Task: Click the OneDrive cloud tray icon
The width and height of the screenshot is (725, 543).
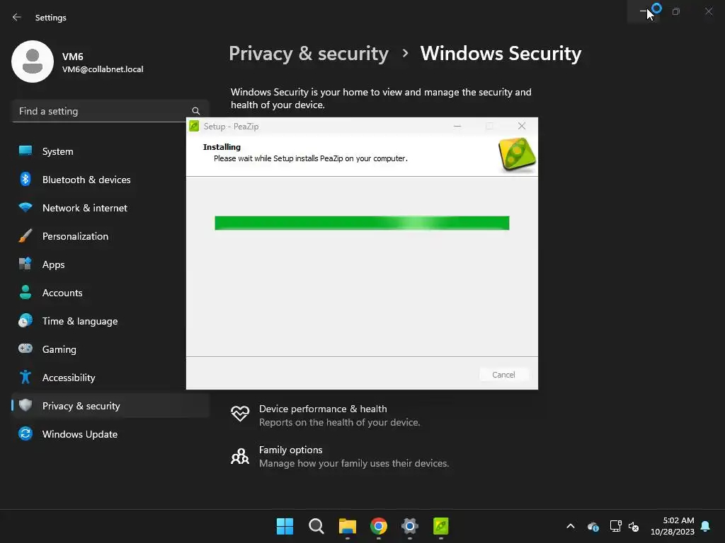Action: (x=593, y=526)
